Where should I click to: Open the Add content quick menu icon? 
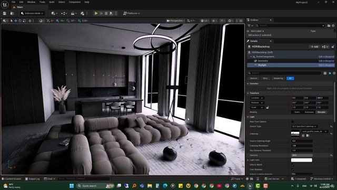54,13
